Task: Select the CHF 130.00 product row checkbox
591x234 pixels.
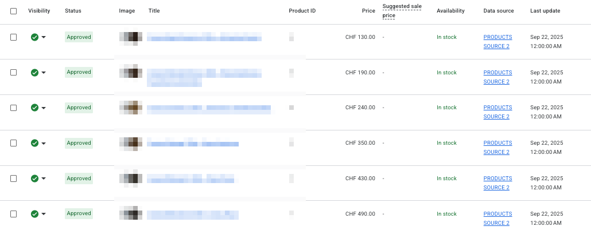Action: [x=14, y=37]
